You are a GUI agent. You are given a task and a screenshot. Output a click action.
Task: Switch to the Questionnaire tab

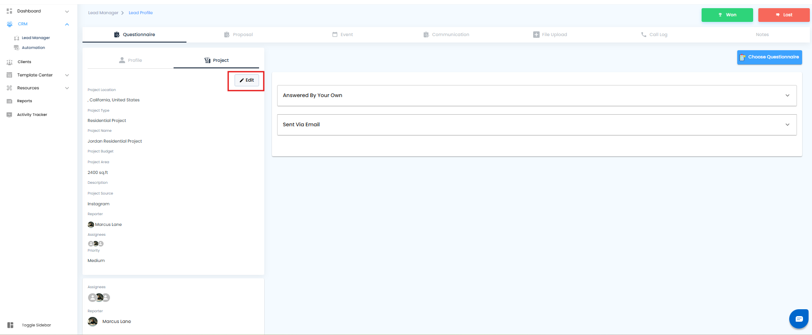pos(134,34)
